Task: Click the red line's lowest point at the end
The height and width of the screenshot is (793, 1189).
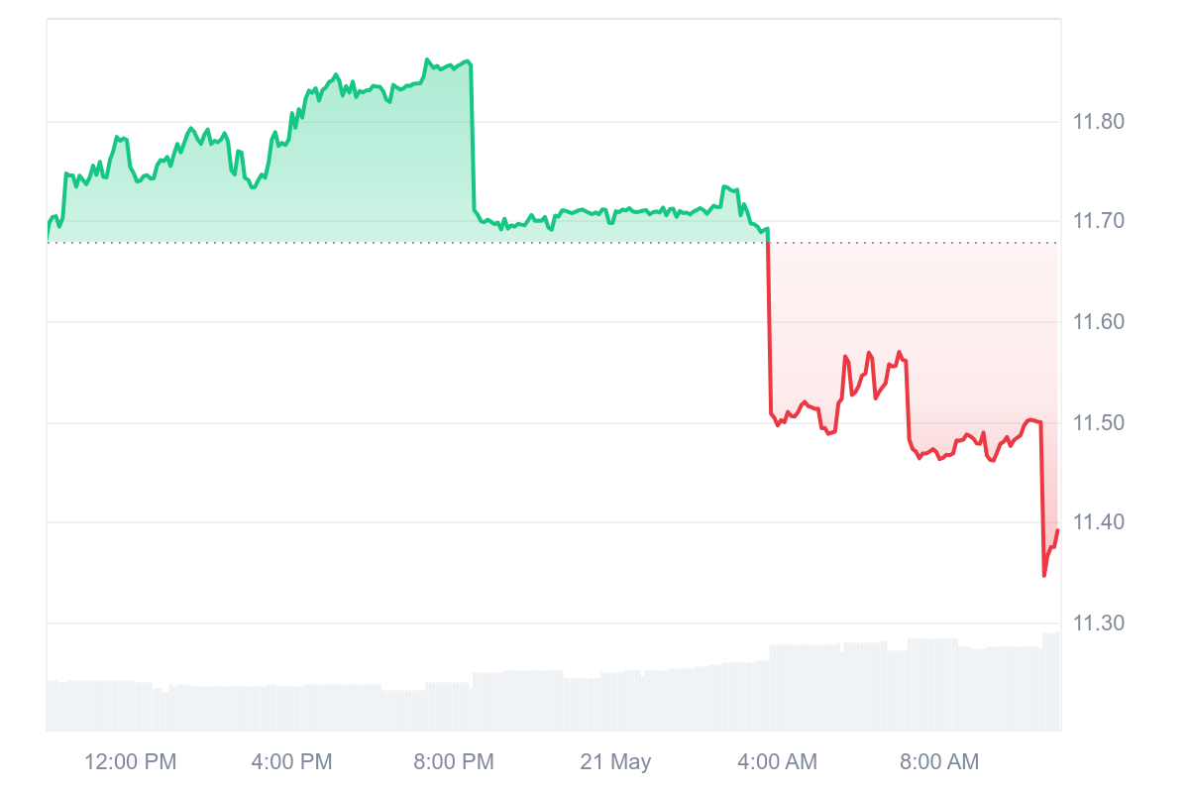Action: click(x=1044, y=575)
